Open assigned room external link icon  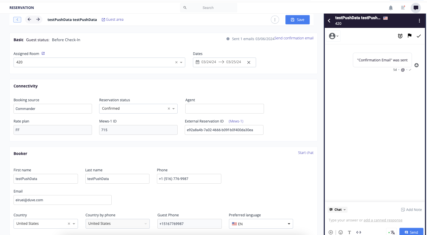[x=43, y=53]
